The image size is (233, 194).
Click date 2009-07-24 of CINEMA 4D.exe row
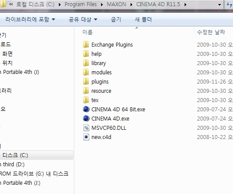(x=211, y=119)
